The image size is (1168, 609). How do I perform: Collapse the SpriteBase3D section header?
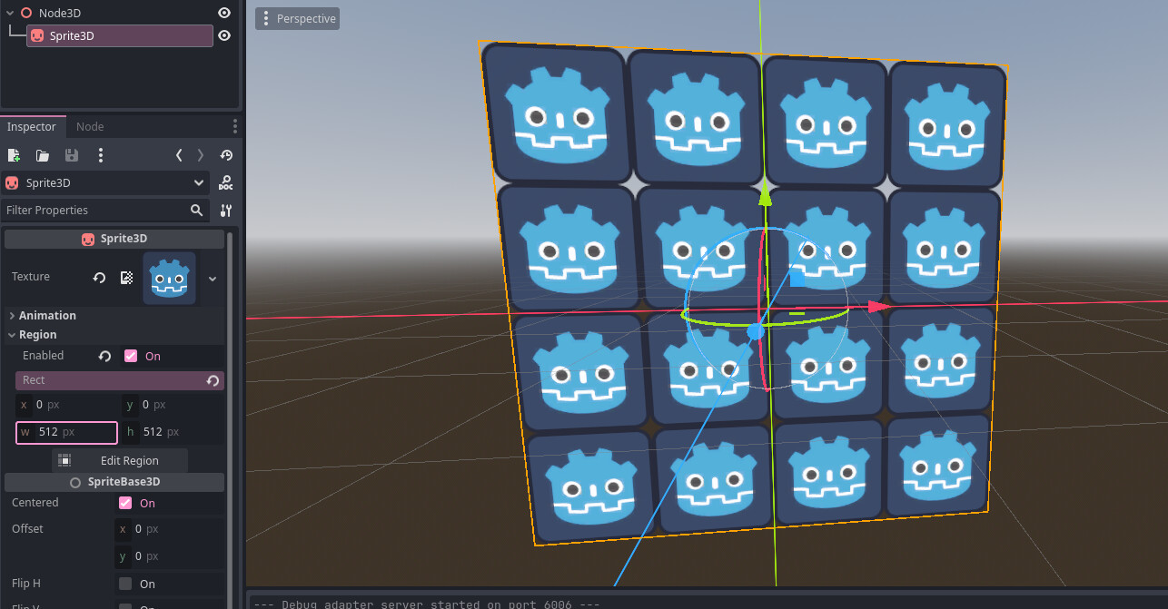point(114,482)
